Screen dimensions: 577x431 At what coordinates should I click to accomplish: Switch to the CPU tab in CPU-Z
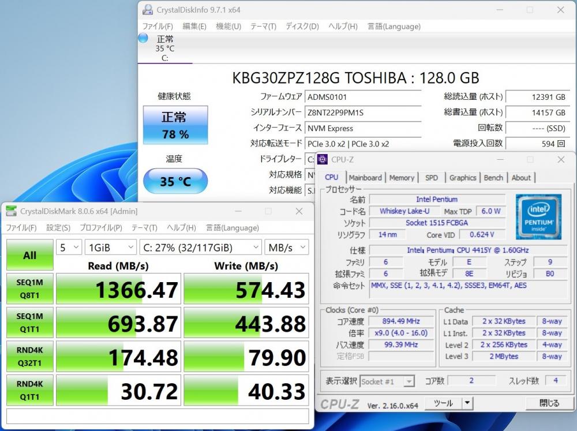click(x=331, y=177)
